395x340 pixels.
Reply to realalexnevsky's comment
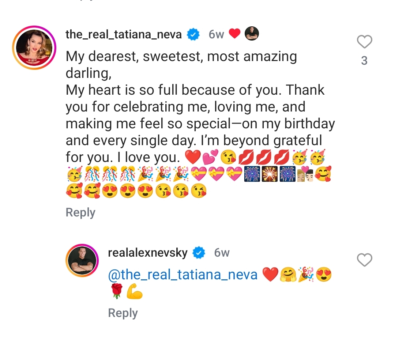[x=123, y=313]
